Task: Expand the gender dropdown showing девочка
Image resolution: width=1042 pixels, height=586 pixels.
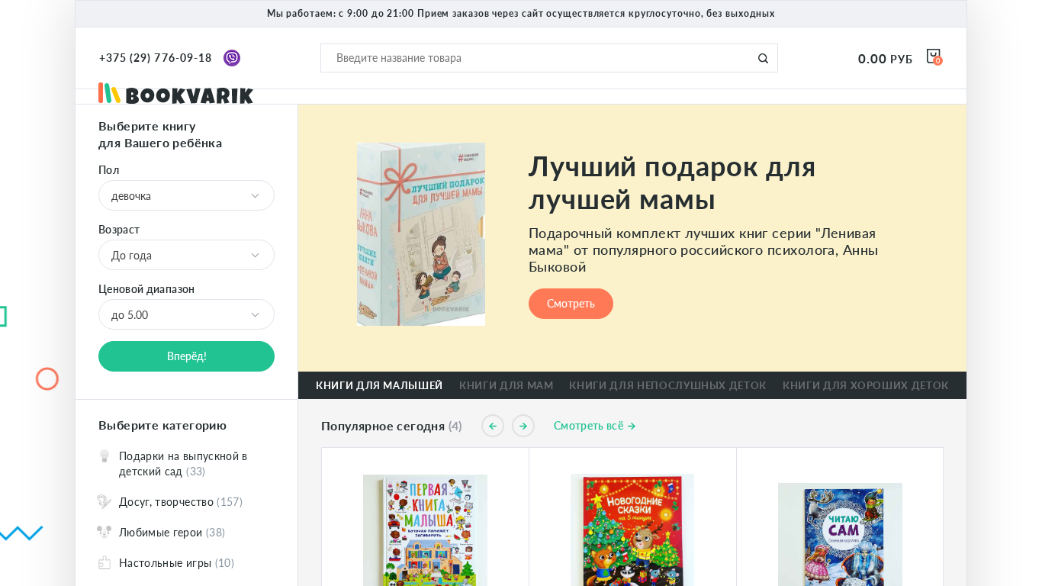Action: [186, 195]
